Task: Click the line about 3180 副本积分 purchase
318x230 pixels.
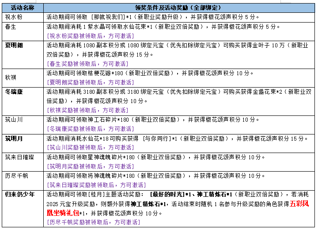Action: pos(179,92)
